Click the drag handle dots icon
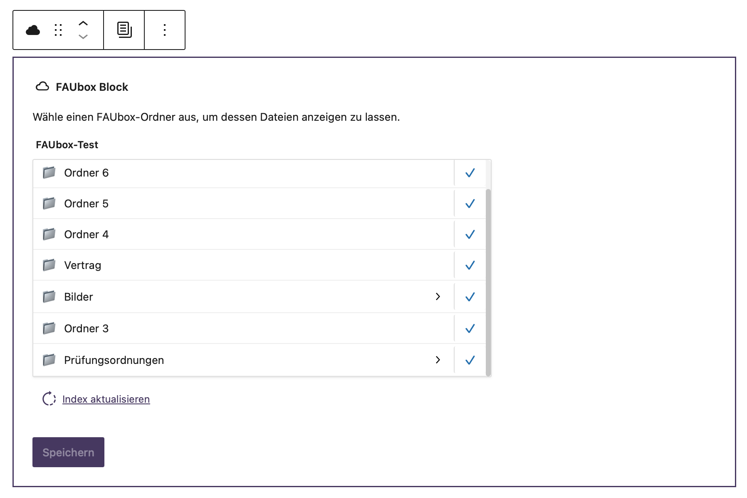This screenshot has width=747, height=498. point(58,30)
